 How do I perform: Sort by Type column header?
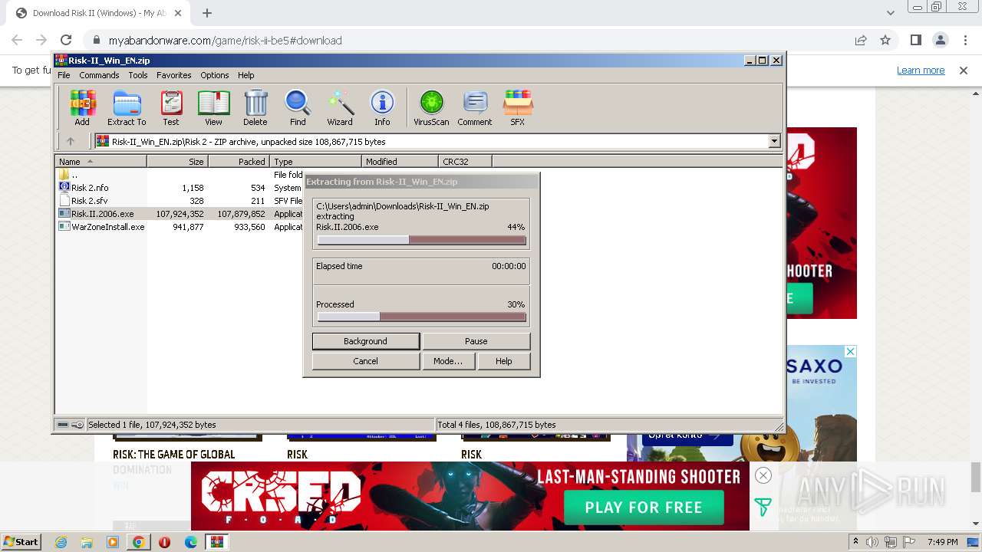click(315, 161)
